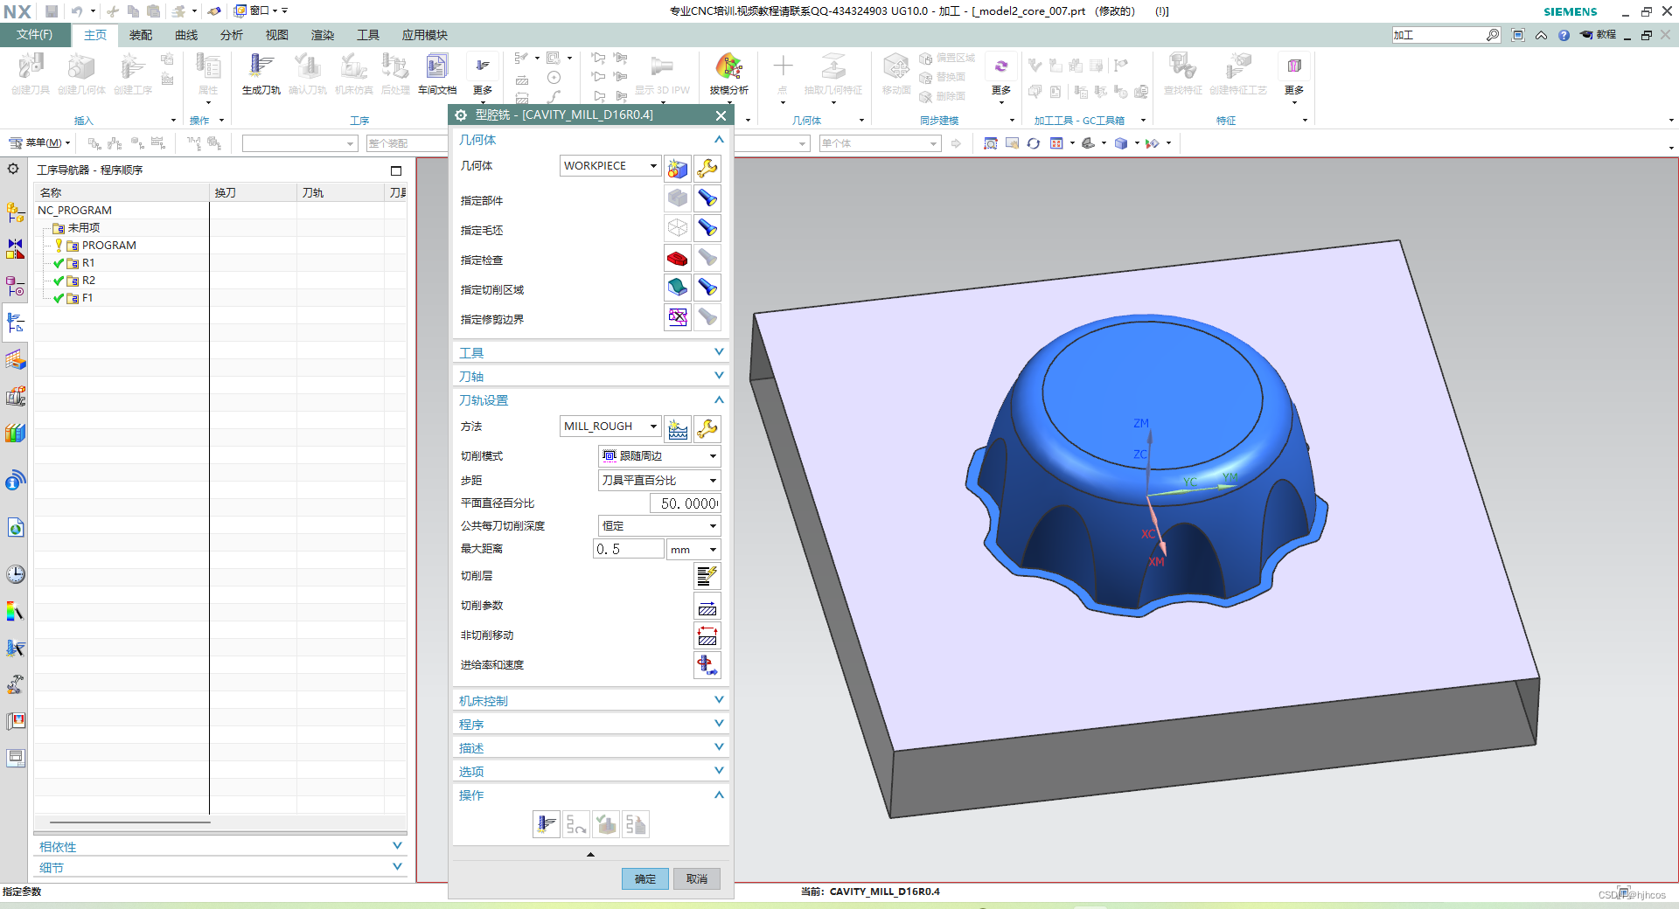Image resolution: width=1679 pixels, height=909 pixels.
Task: Switch to View (视图) ribbon tab
Action: coord(277,35)
